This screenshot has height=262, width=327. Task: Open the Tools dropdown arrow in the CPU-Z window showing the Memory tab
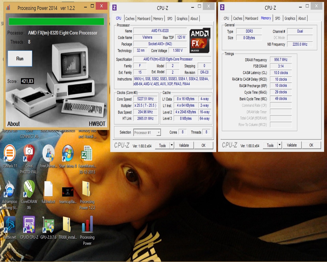pyautogui.click(x=279, y=145)
